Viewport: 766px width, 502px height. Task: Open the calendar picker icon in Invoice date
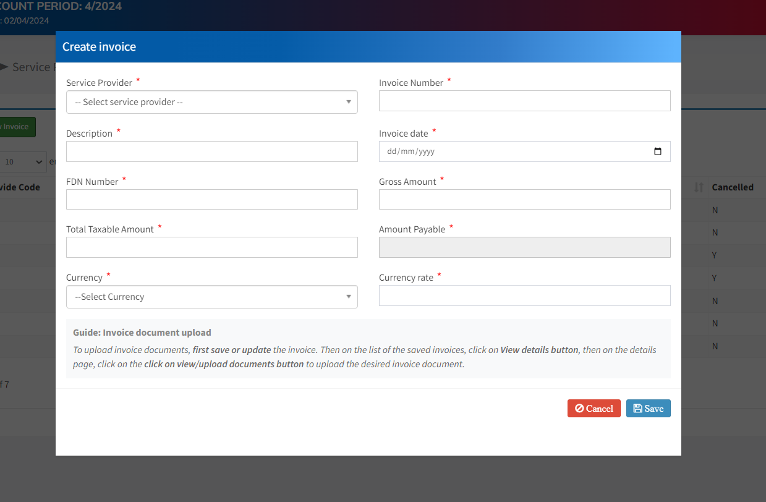pyautogui.click(x=657, y=151)
